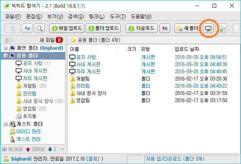Click the 아이디 관리 users icon
The image size is (241, 164).
coord(13,132)
